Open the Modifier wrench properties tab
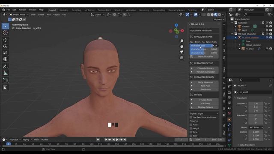Screen dimensions: 274x154 click(x=229, y=124)
